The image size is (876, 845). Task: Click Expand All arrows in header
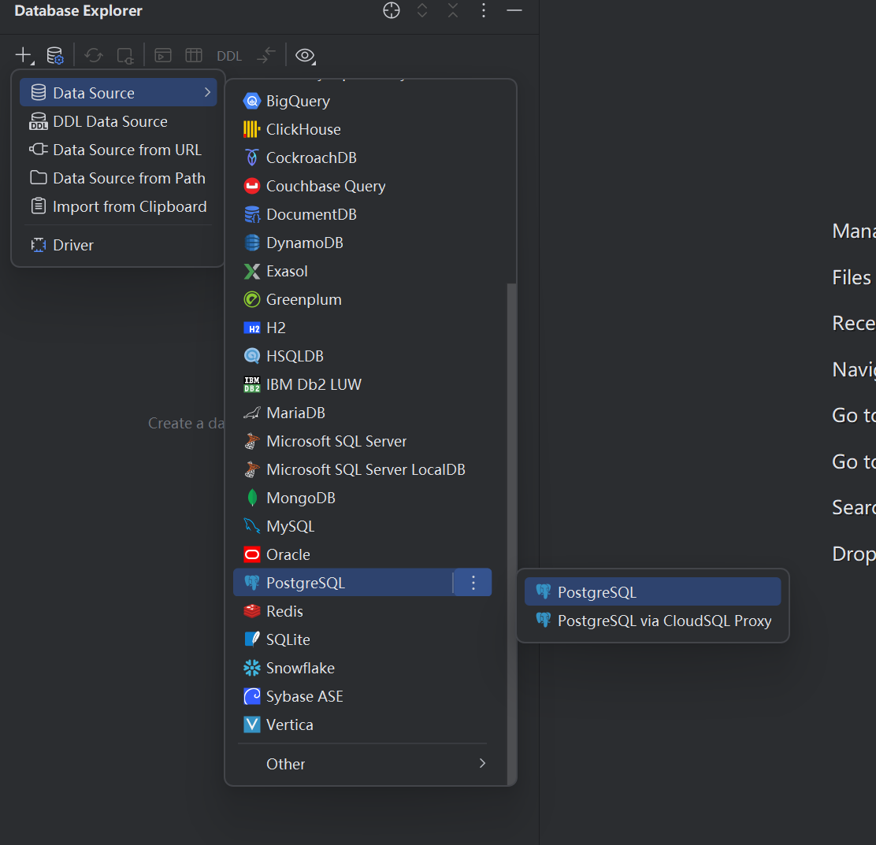422,10
